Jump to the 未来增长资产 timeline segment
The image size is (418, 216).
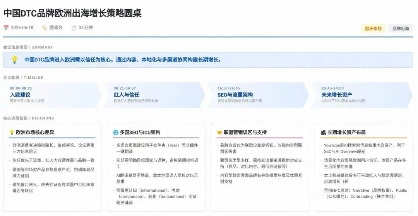point(362,95)
